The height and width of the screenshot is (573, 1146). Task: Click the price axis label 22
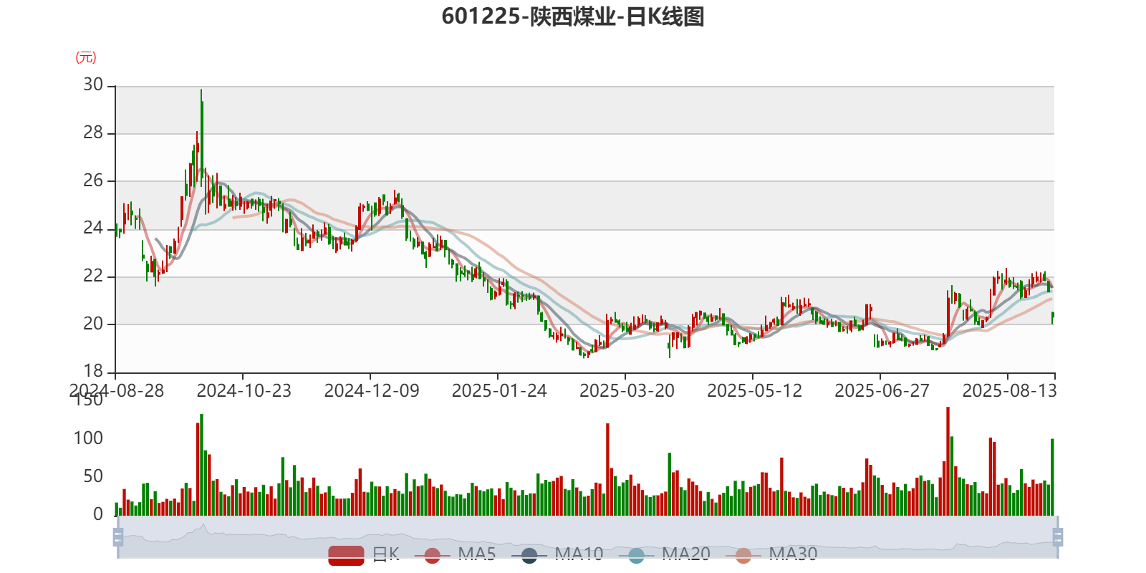click(x=93, y=276)
